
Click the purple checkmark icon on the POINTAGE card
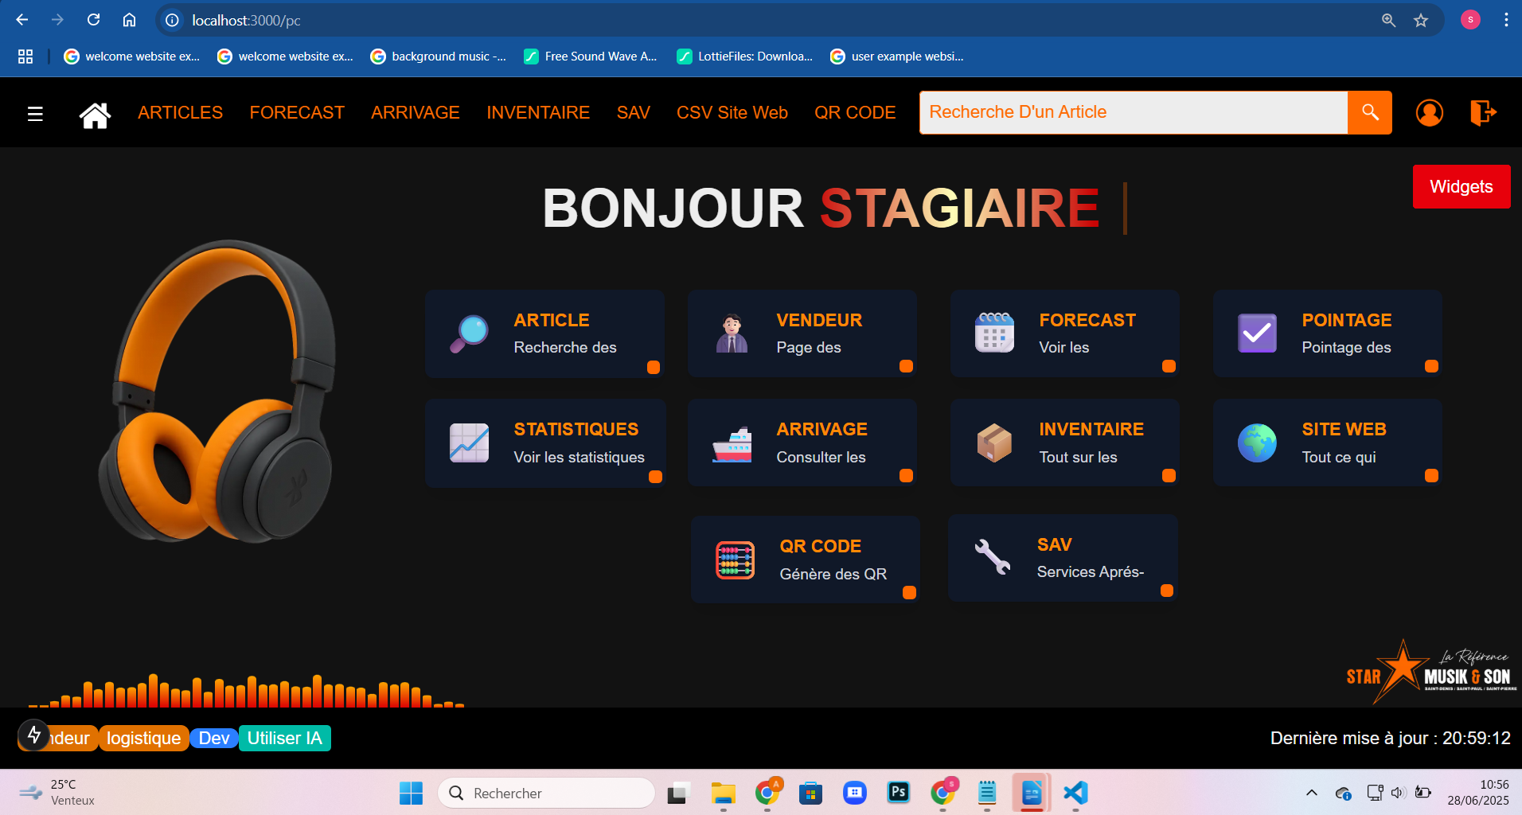pos(1256,333)
